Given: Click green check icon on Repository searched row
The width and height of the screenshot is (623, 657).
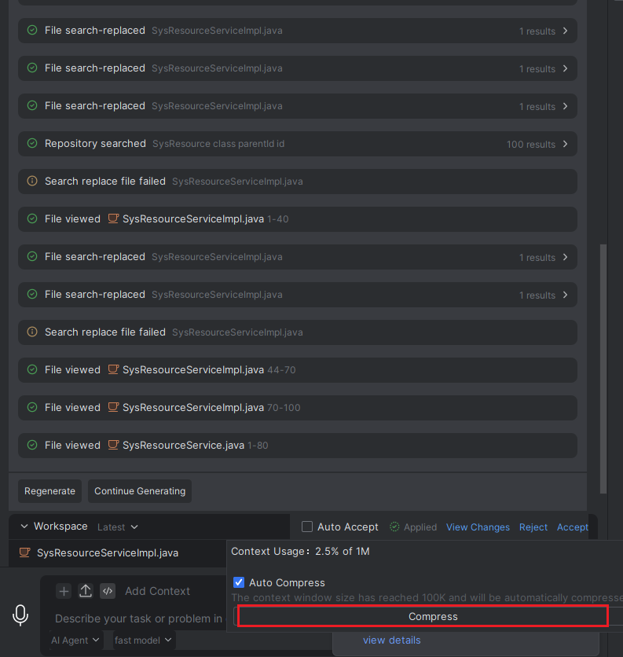Looking at the screenshot, I should point(32,143).
